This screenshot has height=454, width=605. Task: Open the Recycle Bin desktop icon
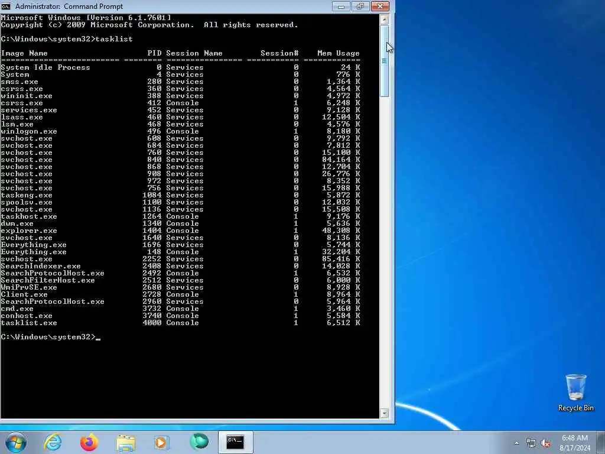pyautogui.click(x=575, y=393)
